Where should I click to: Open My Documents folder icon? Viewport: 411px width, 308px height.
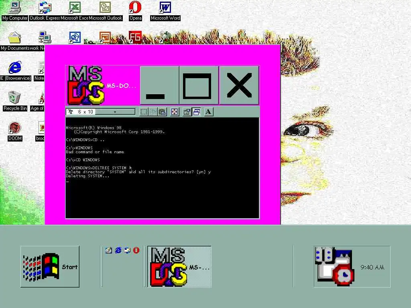coord(15,41)
